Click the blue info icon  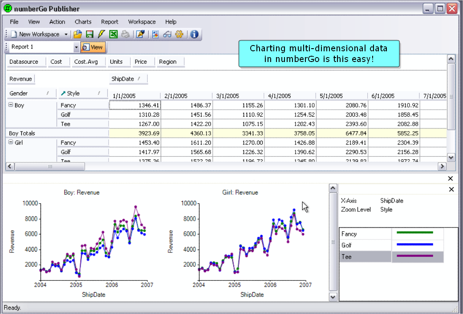click(x=194, y=34)
